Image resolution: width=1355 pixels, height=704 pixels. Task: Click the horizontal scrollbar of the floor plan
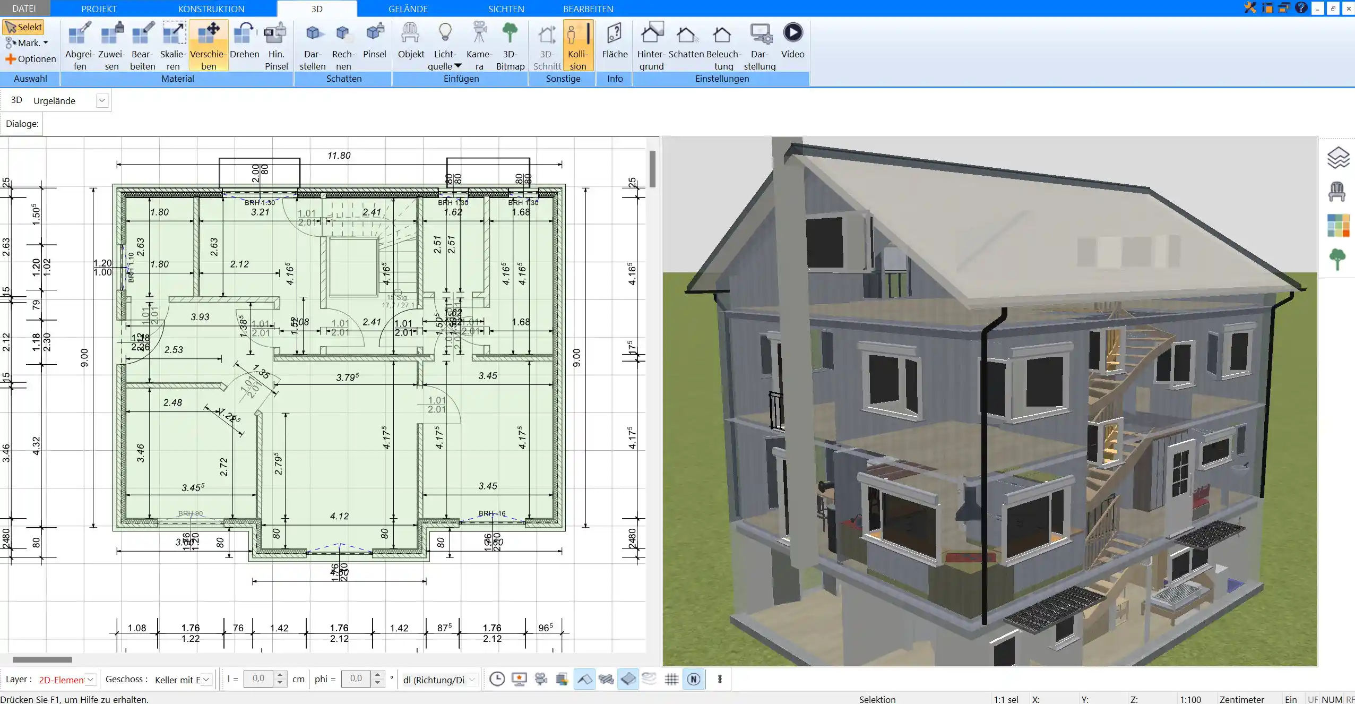pos(42,659)
